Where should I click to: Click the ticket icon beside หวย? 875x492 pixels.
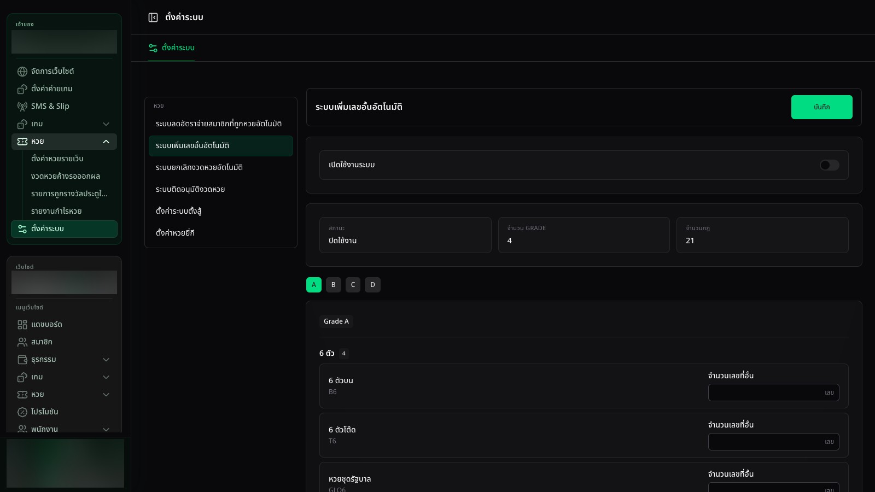[22, 142]
